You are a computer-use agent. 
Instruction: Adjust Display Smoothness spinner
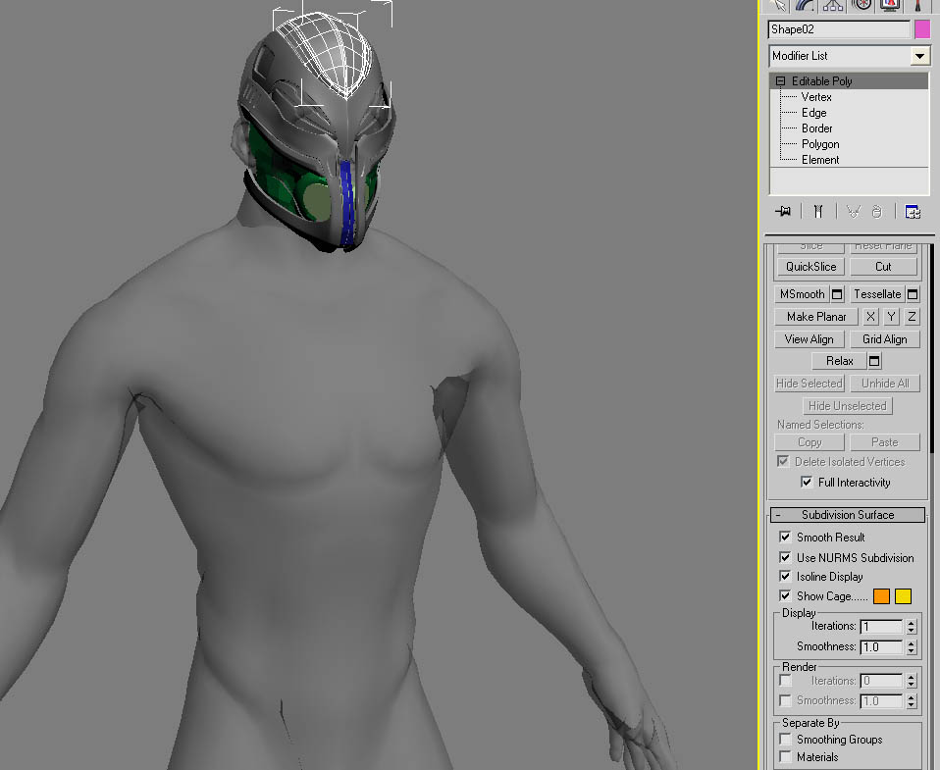[x=912, y=647]
